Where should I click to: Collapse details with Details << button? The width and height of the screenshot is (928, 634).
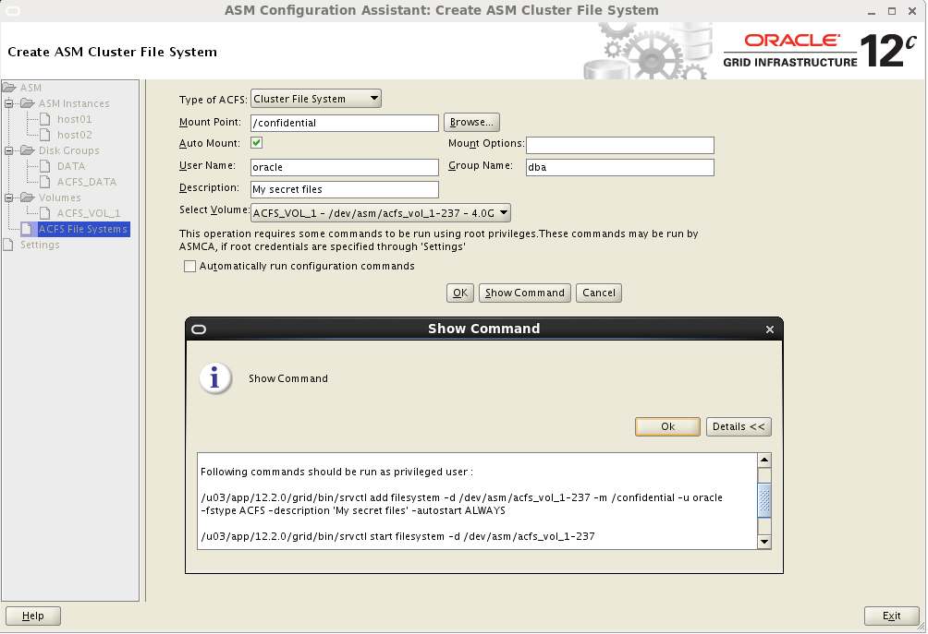[x=739, y=426]
